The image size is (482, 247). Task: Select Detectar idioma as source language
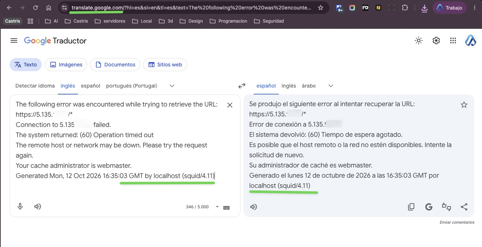point(35,86)
